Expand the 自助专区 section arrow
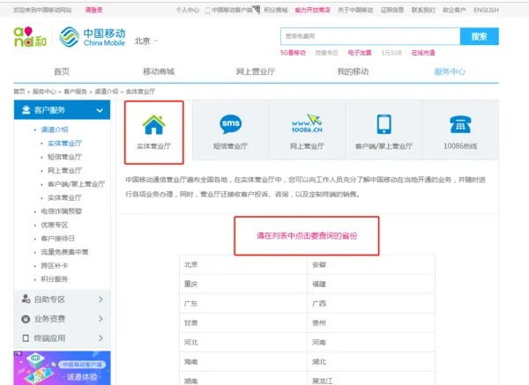Image resolution: width=529 pixels, height=385 pixels. (x=101, y=299)
